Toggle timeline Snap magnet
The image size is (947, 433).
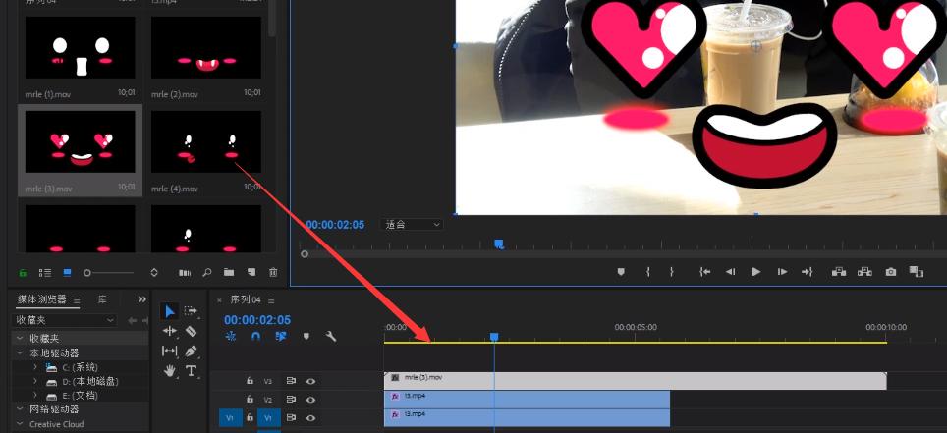[x=255, y=337]
